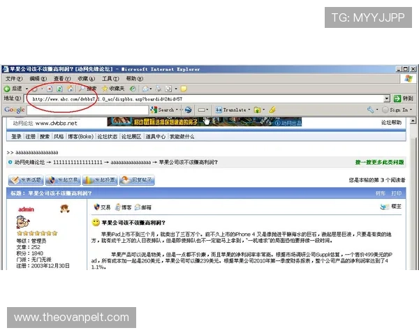The image size is (419, 335).
Task: Click the Edit page icon next to Print
Action: tap(168, 89)
